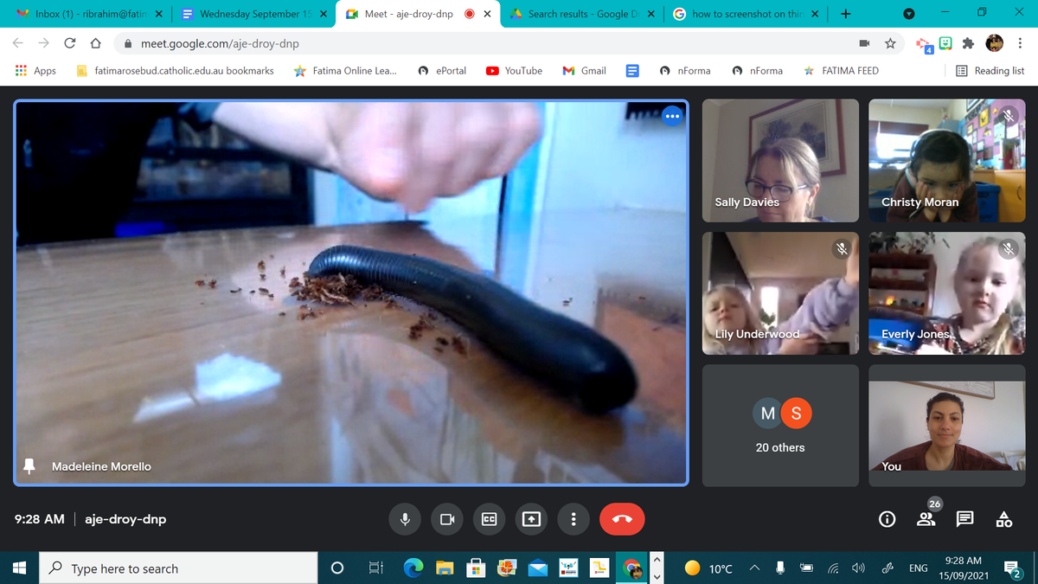The height and width of the screenshot is (584, 1038).
Task: Toggle closed captions with the CC button
Action: coord(489,519)
